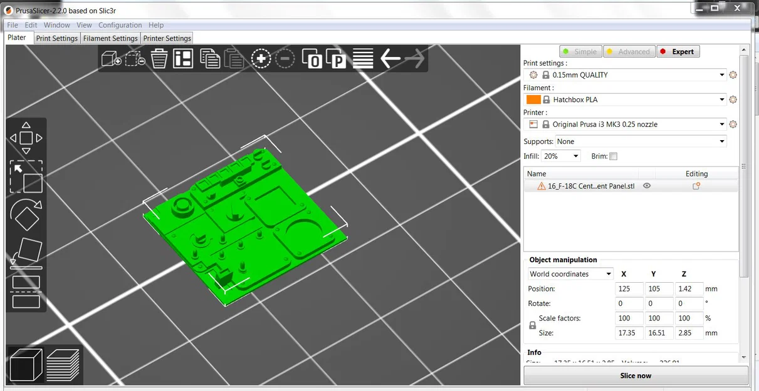Click the Add object toolbar icon

pyautogui.click(x=111, y=59)
